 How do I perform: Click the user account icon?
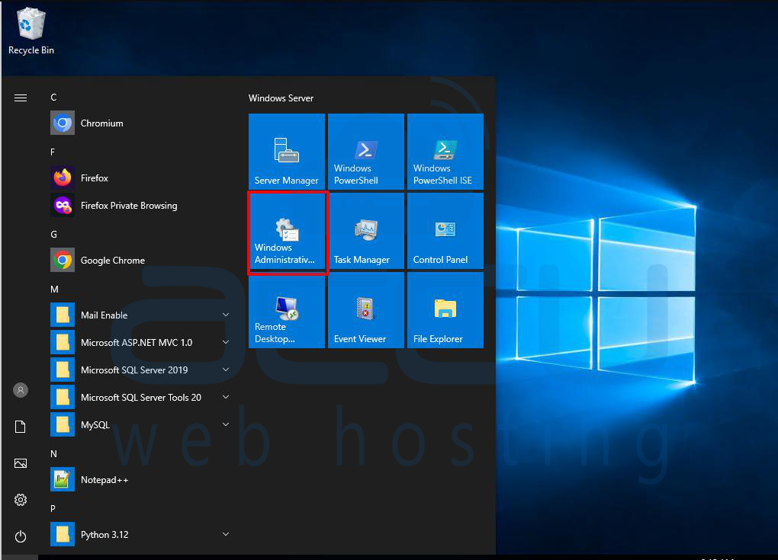tap(20, 390)
